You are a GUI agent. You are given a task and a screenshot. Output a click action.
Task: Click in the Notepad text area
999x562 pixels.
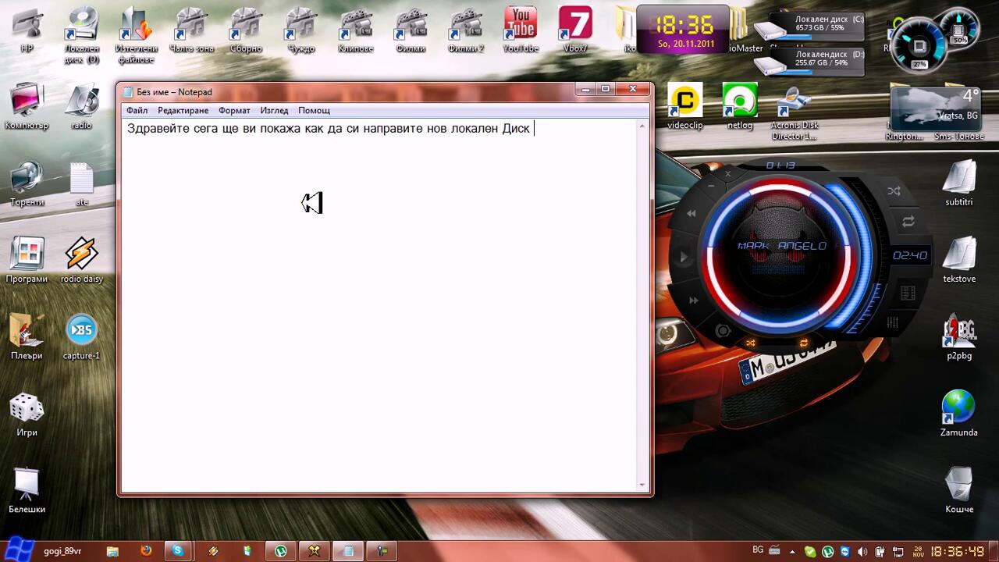coord(382,312)
